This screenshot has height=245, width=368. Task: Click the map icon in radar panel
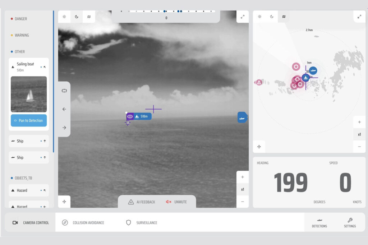pos(284,17)
